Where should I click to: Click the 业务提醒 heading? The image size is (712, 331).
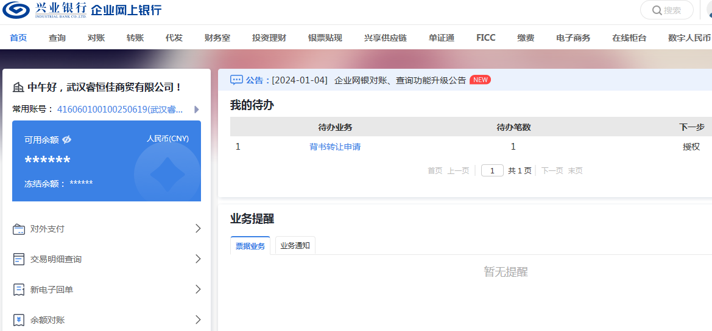pyautogui.click(x=252, y=219)
